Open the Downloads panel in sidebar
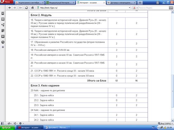The image size is (174, 130). tap(3, 36)
